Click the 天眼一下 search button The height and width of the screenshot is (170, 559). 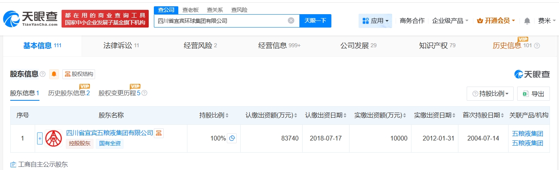[x=315, y=21]
